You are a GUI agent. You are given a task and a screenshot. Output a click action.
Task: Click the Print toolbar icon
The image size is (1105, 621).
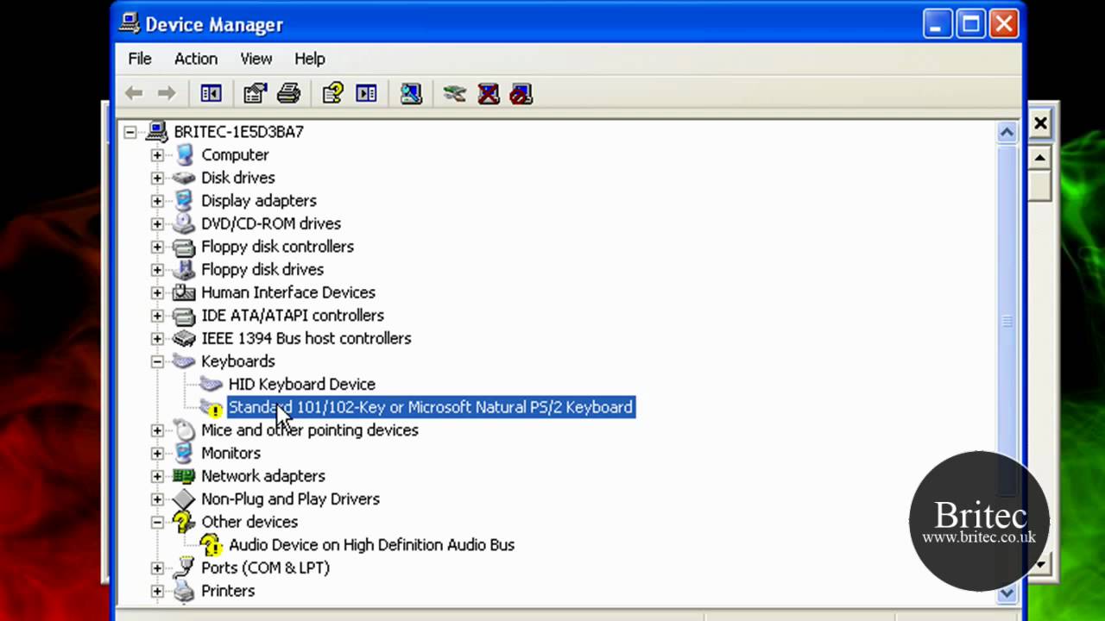point(288,93)
